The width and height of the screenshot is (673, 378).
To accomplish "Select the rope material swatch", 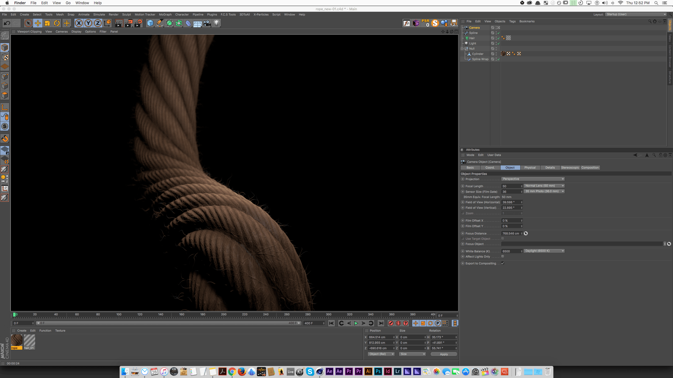I will tap(17, 342).
